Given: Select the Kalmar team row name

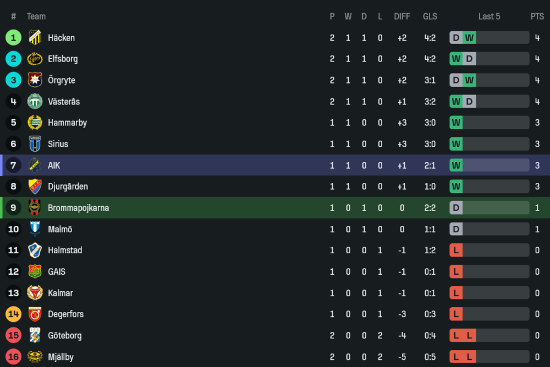Looking at the screenshot, I should pos(61,293).
